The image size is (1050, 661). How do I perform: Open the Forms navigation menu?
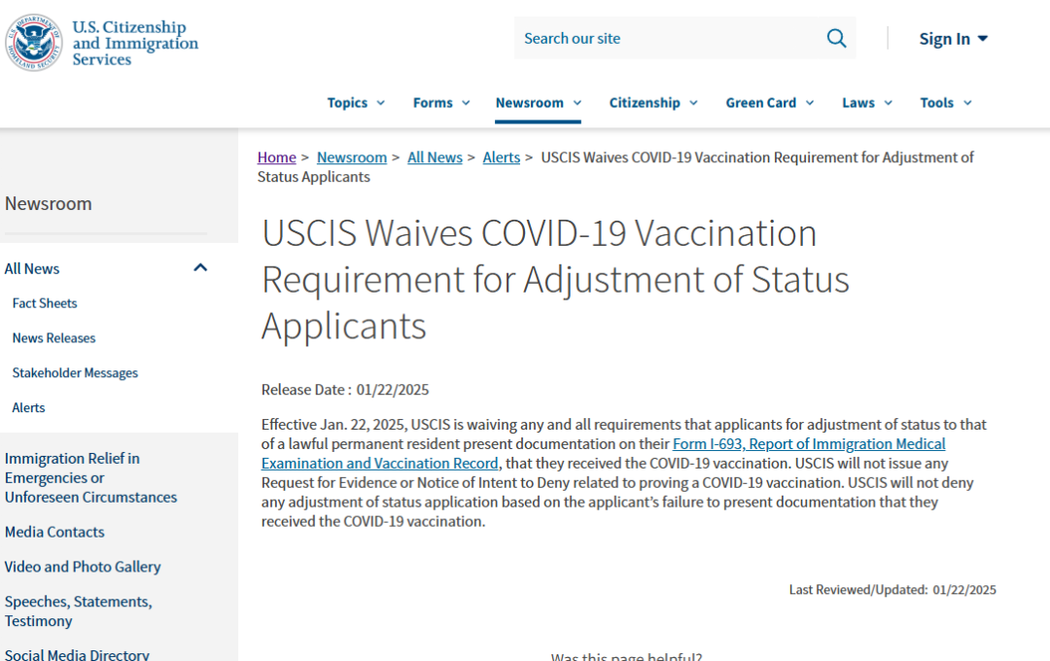point(441,102)
